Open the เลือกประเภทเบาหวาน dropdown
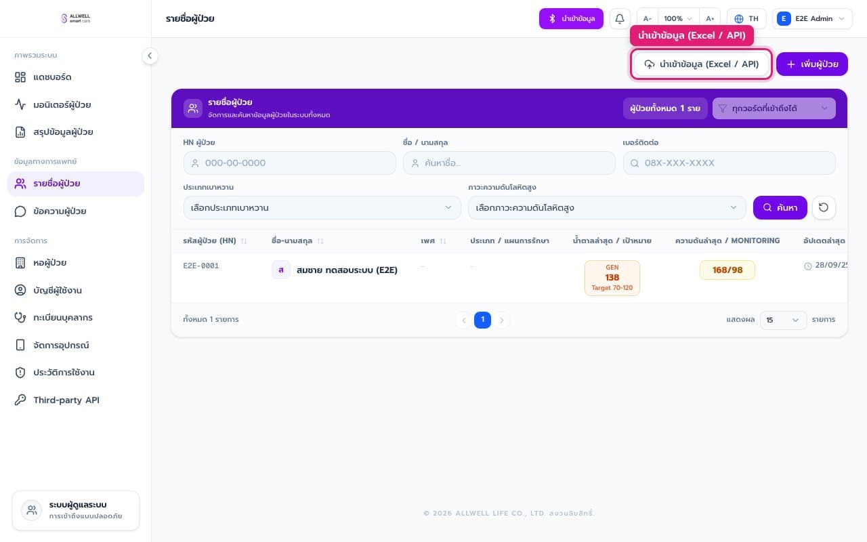 (x=322, y=207)
